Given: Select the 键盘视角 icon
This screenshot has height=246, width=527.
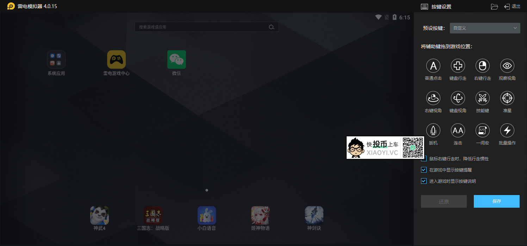Looking at the screenshot, I should click(x=458, y=98).
